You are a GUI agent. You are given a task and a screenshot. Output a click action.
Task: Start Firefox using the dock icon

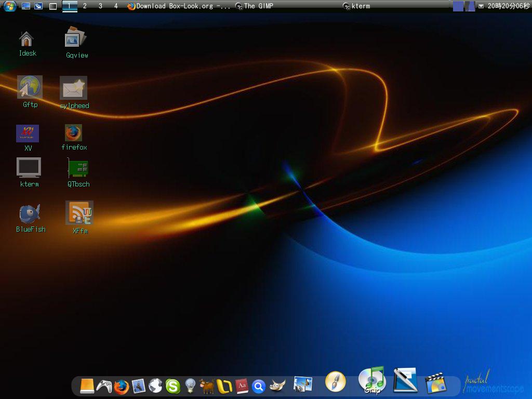(121, 387)
